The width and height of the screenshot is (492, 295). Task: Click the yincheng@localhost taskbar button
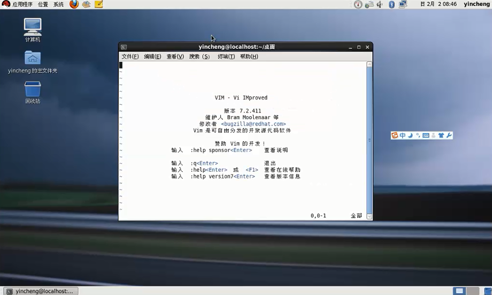[x=41, y=291]
